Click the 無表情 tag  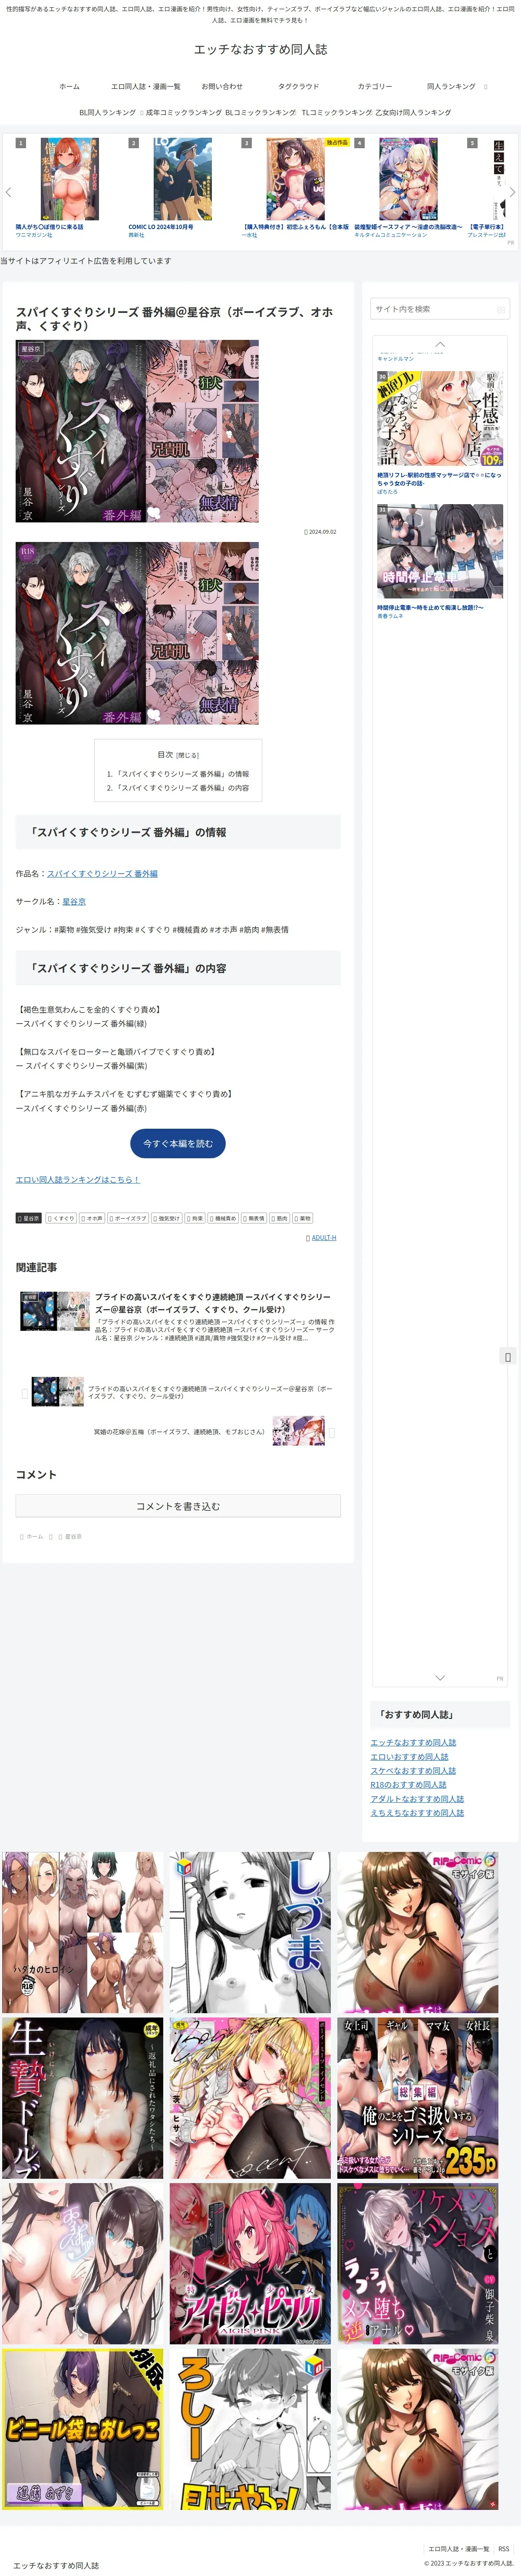tap(254, 1218)
